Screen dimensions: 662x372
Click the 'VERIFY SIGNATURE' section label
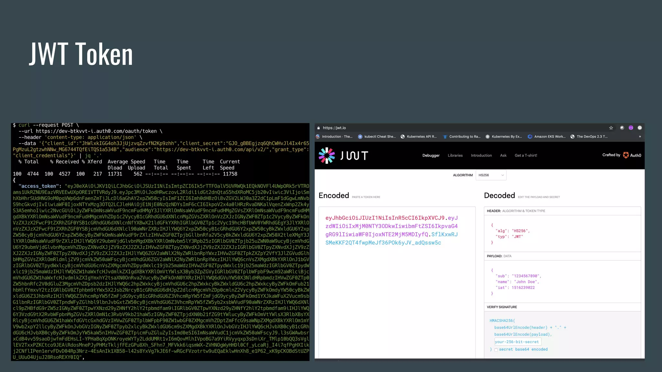point(502,307)
